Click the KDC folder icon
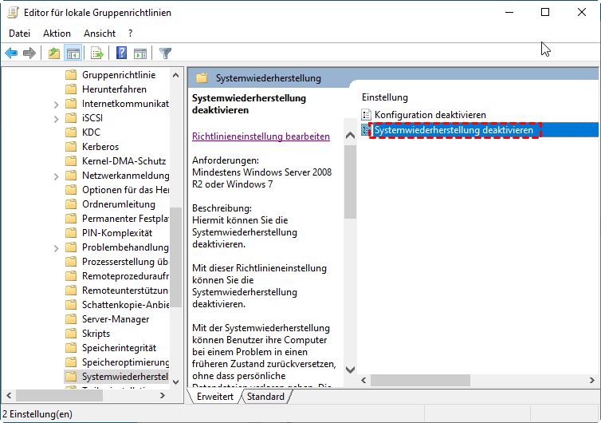The image size is (601, 423). (x=71, y=132)
